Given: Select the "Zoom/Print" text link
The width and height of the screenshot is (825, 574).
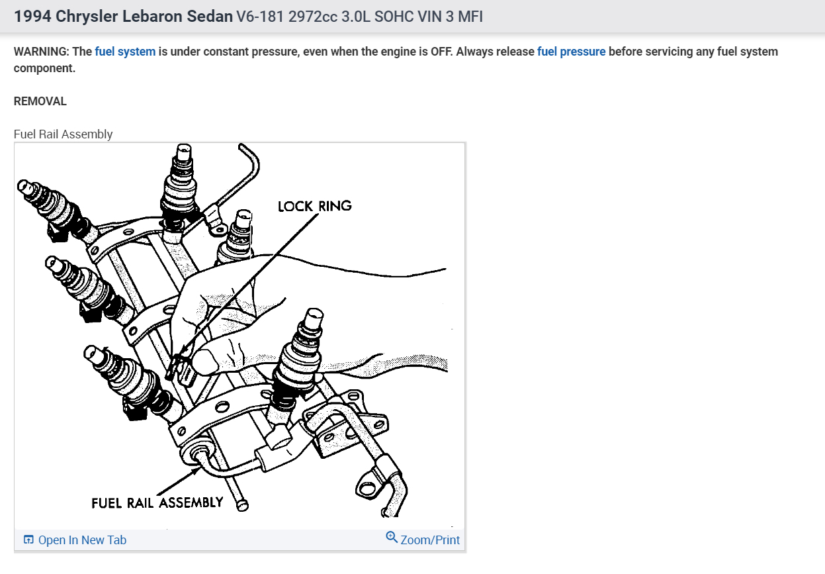Looking at the screenshot, I should point(430,540).
